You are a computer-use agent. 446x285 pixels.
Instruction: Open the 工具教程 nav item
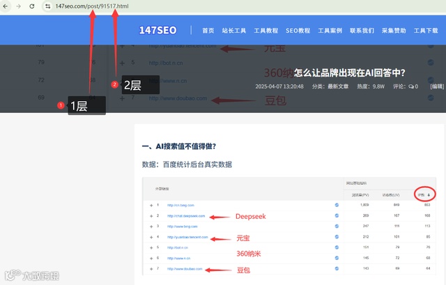point(266,31)
